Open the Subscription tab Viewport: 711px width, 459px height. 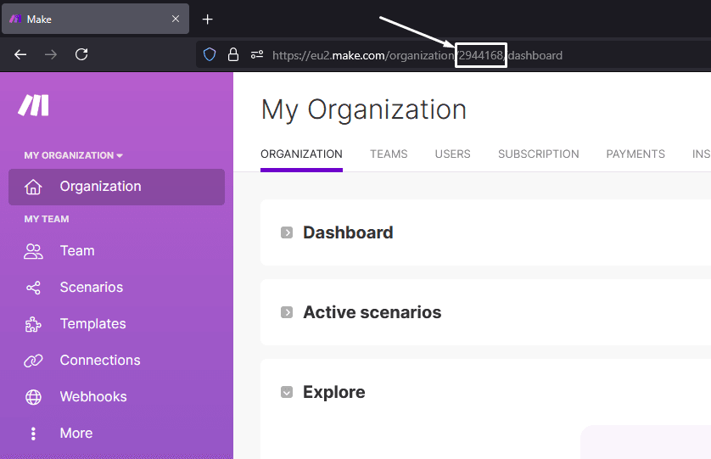coord(538,154)
